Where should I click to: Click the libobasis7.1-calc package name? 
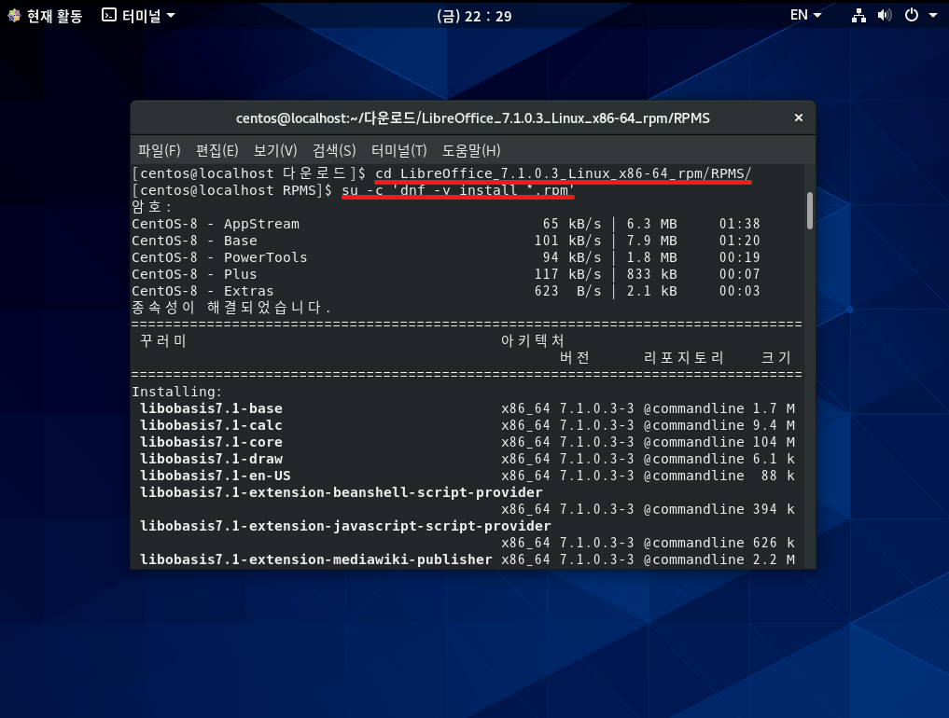tap(211, 425)
